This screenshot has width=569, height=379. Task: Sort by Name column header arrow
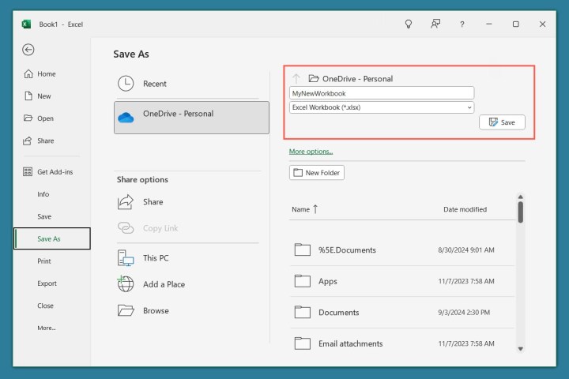pyautogui.click(x=315, y=209)
